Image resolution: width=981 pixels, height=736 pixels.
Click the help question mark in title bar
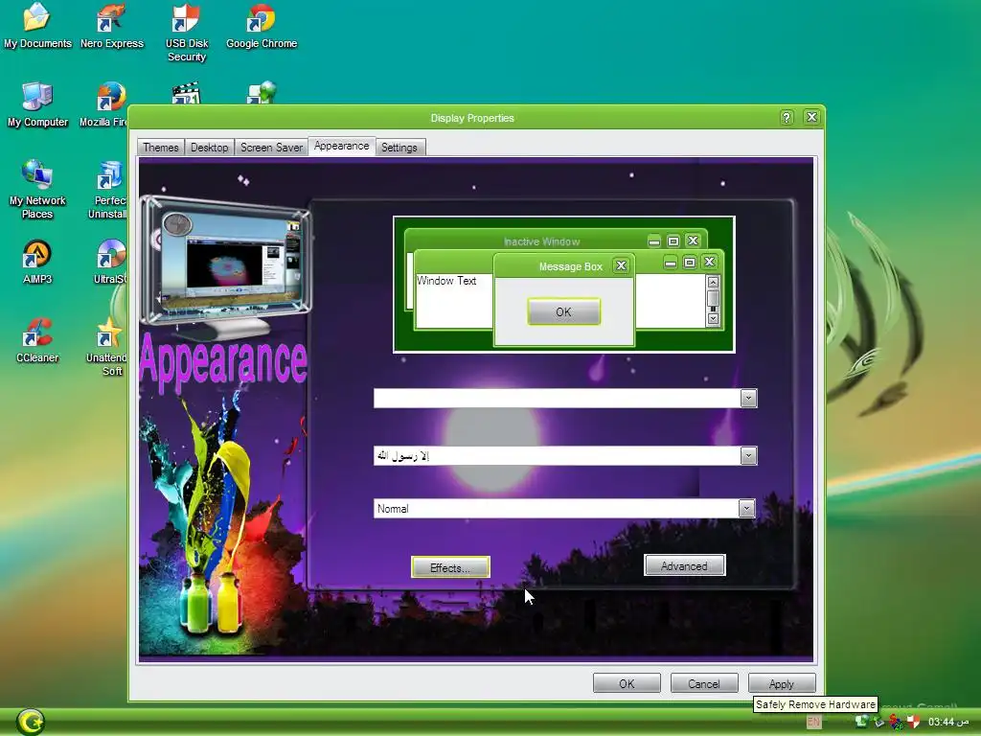[x=787, y=117]
